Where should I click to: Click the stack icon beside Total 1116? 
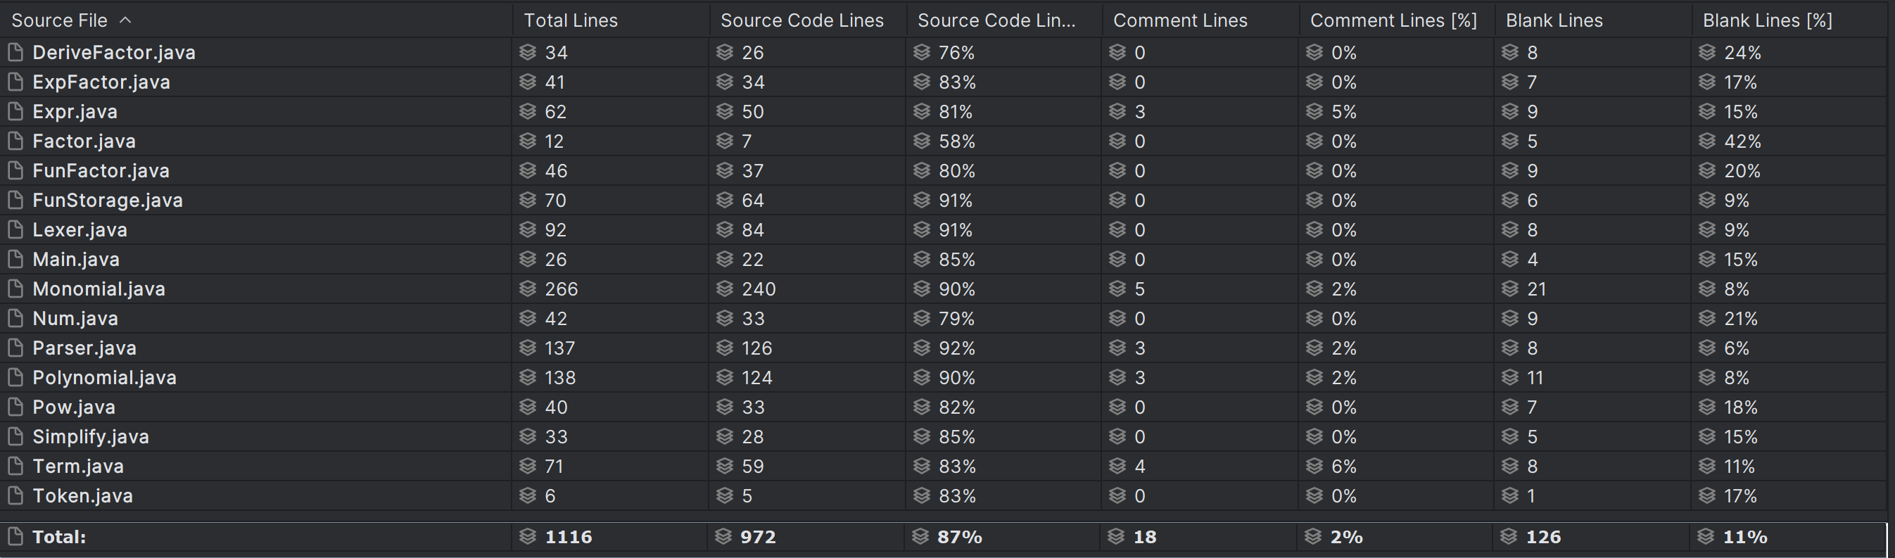coord(528,537)
